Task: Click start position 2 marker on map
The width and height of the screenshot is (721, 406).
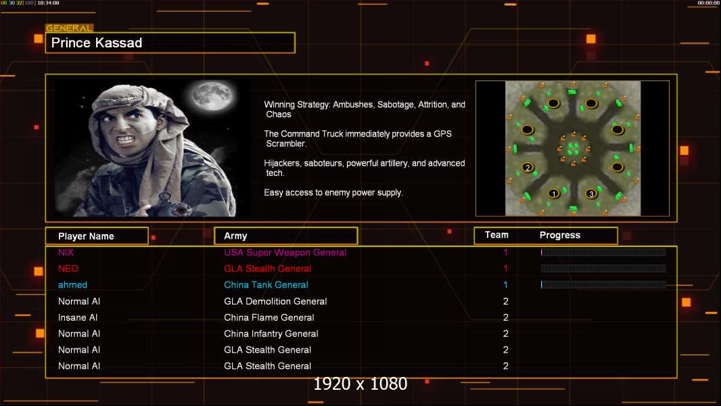Action: [x=528, y=167]
